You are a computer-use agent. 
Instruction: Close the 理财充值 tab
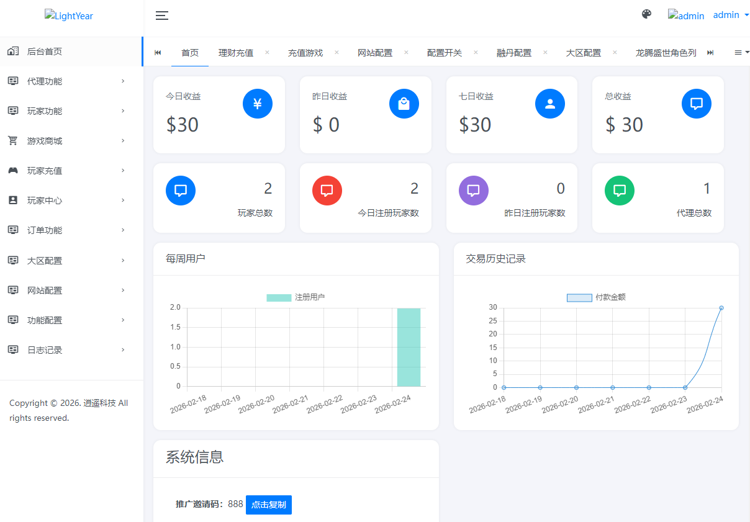point(267,52)
